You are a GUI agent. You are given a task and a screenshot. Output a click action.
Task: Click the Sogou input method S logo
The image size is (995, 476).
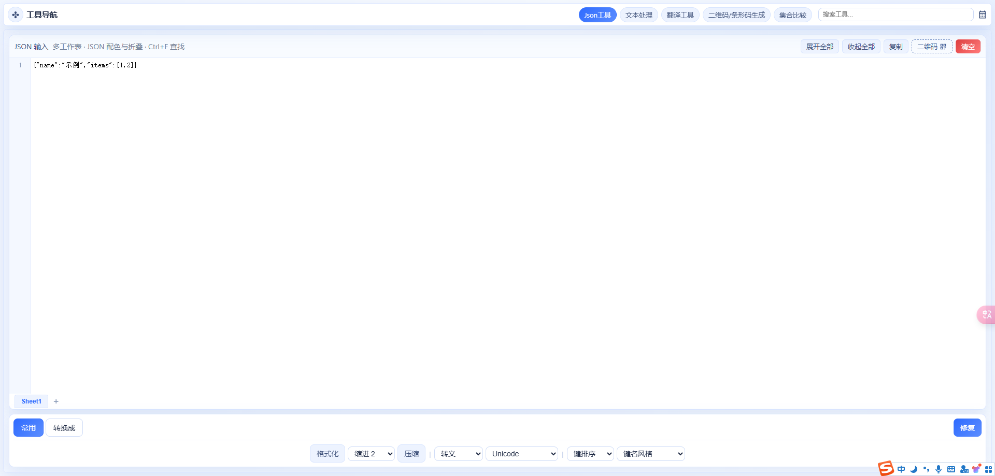(x=886, y=468)
